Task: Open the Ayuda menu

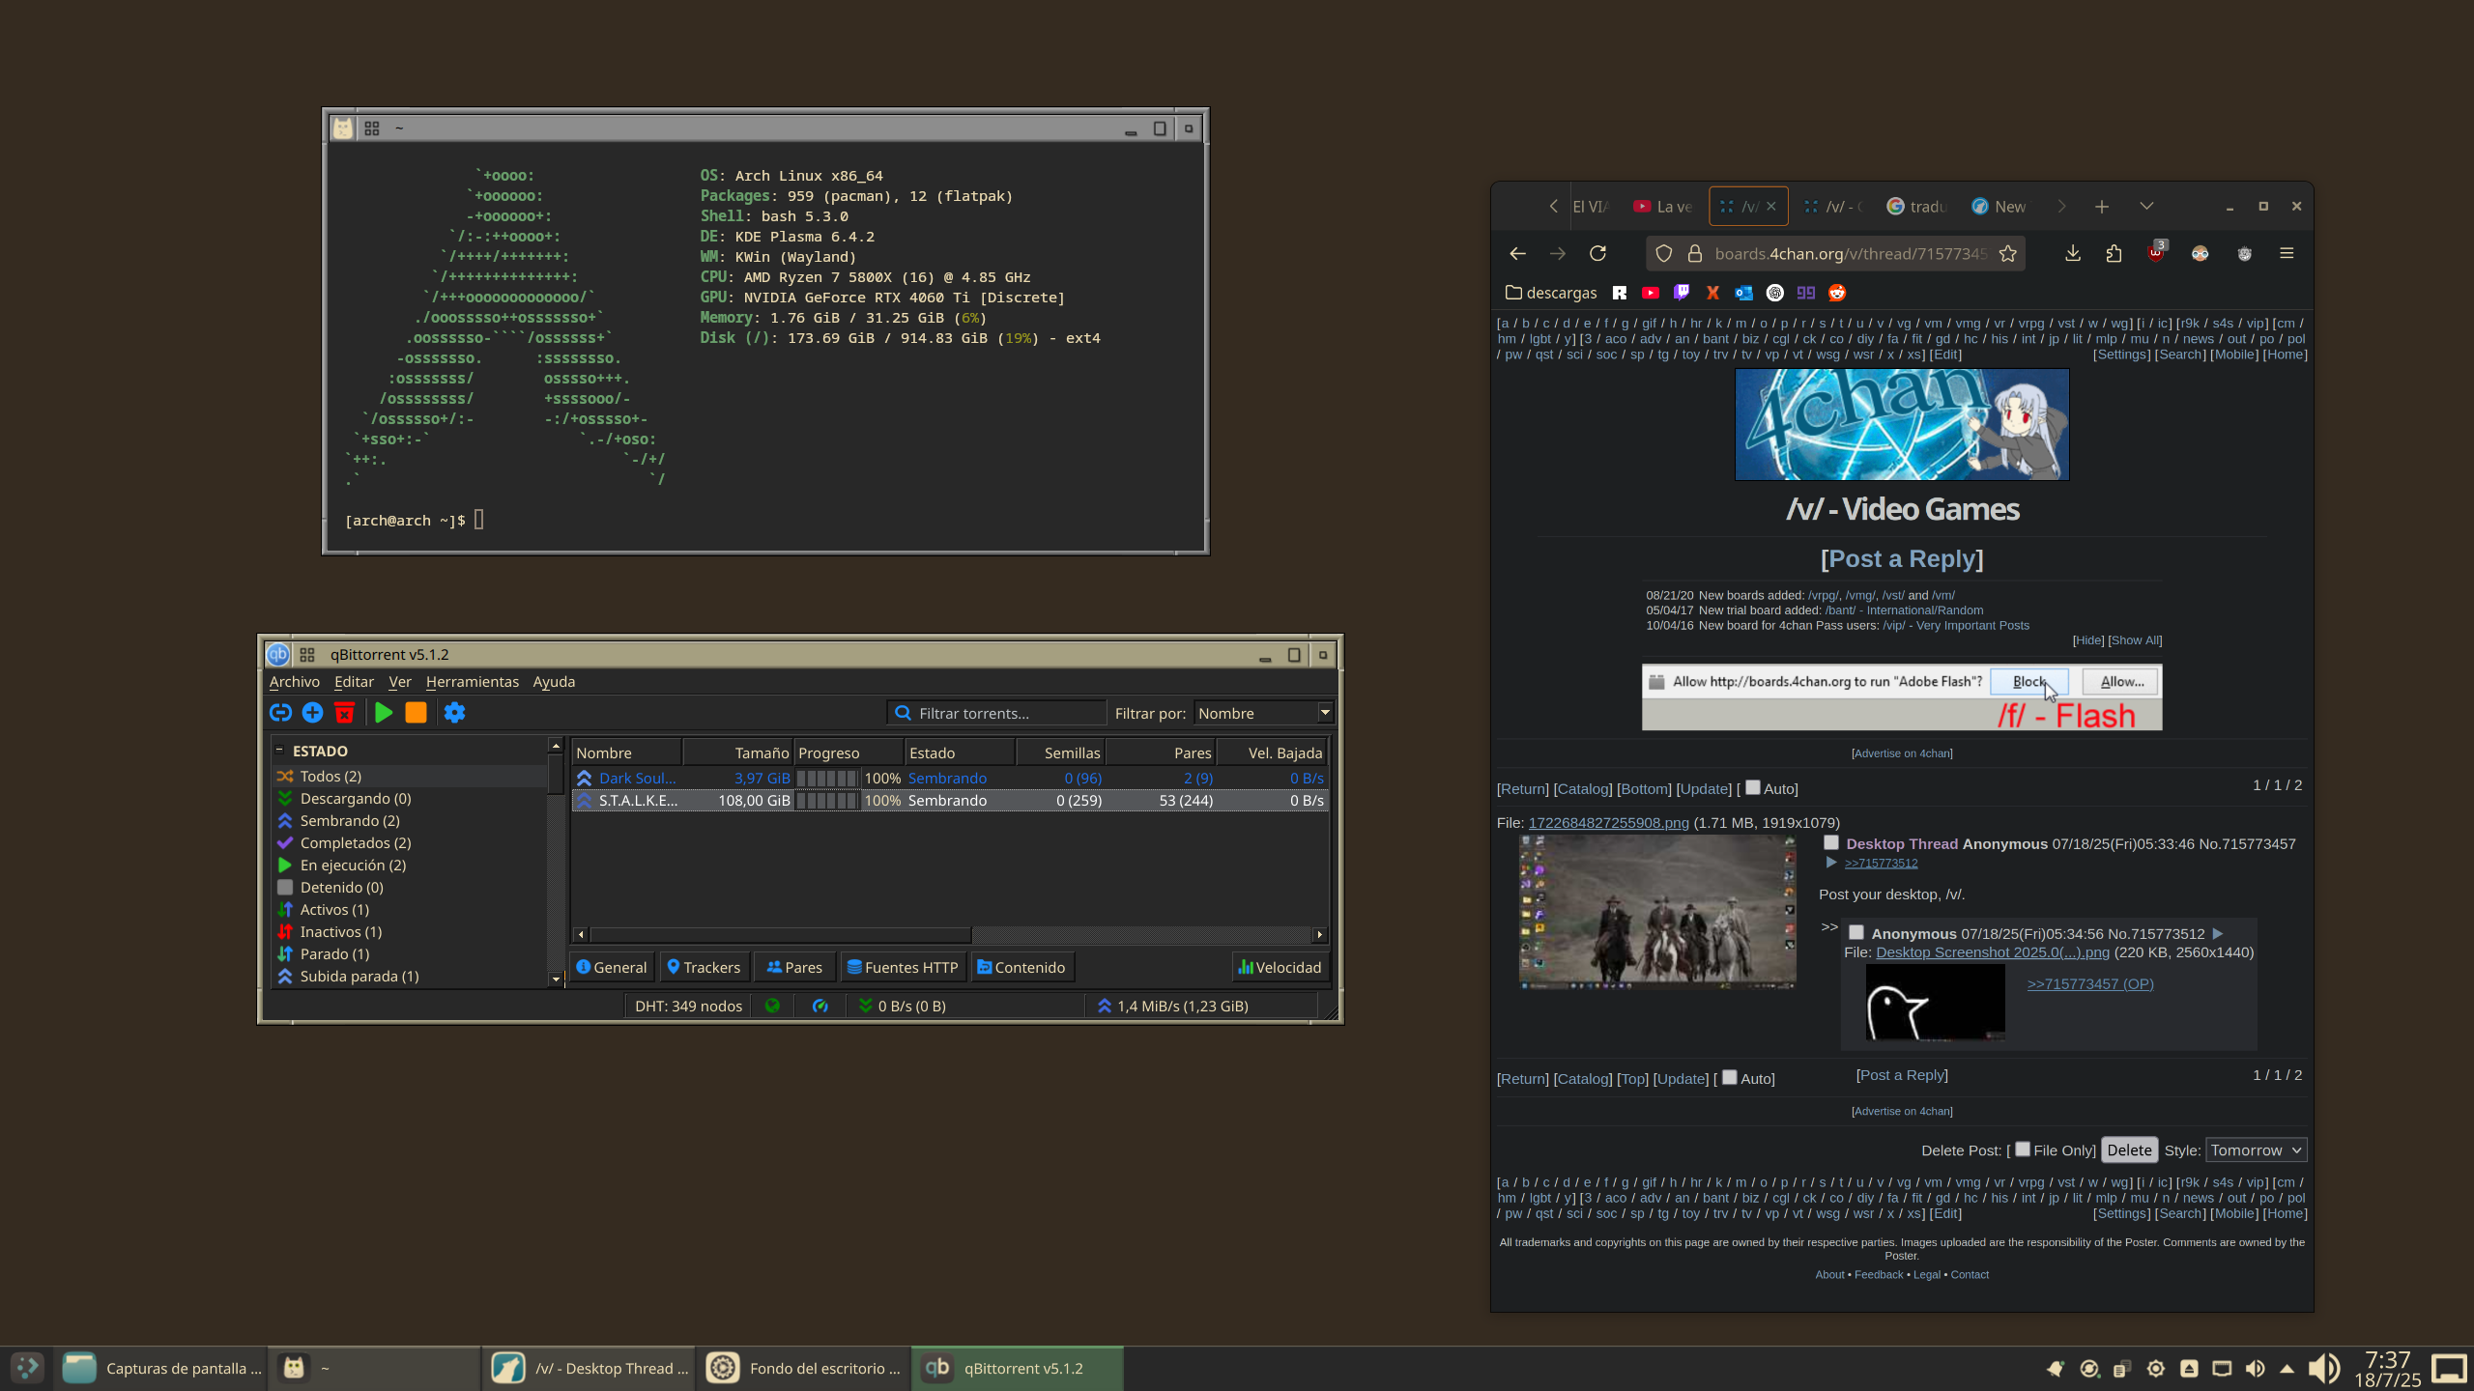Action: pos(554,682)
